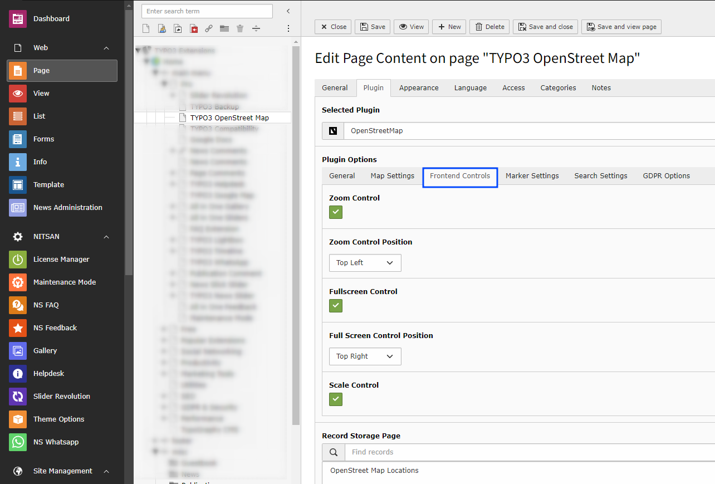Open the License Manager module
The image size is (715, 484).
[62, 260]
